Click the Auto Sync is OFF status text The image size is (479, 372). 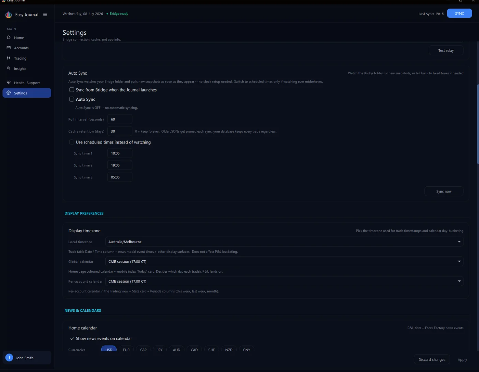click(x=106, y=108)
